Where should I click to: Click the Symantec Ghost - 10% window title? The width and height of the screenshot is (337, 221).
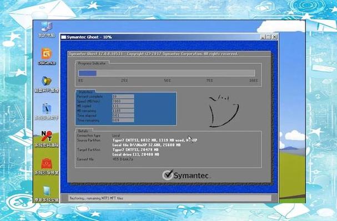point(89,37)
